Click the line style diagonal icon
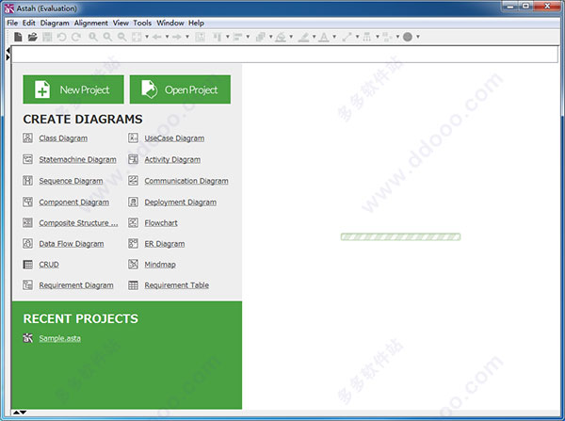Viewport: 565px width, 421px height. (347, 37)
